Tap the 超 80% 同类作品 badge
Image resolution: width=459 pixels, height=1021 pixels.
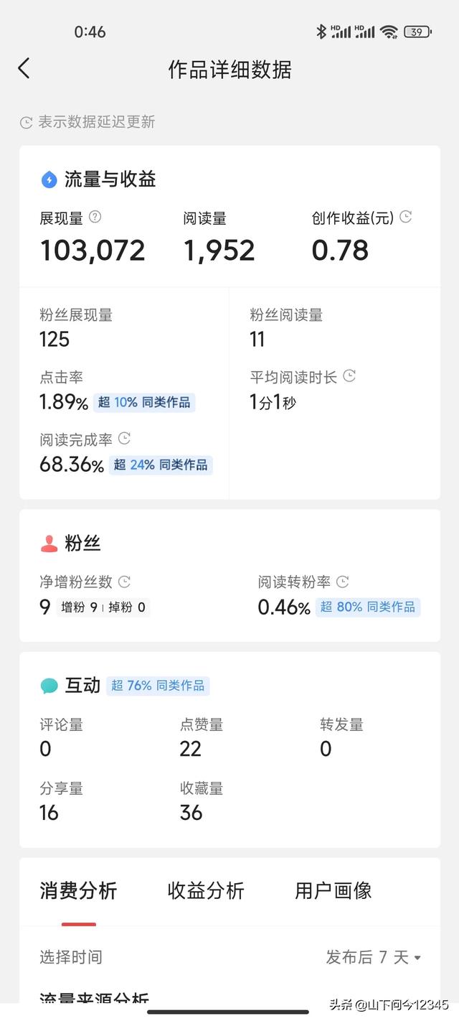click(368, 607)
